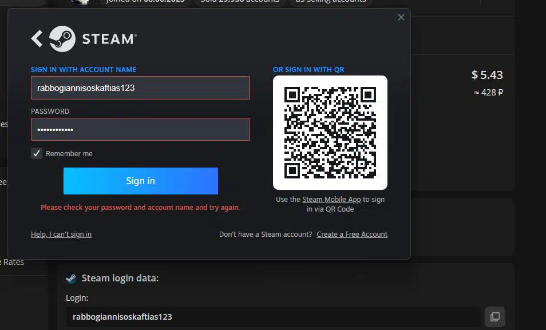The height and width of the screenshot is (330, 546).
Task: Click the Steam icon beside Steam login data
Action: click(71, 279)
